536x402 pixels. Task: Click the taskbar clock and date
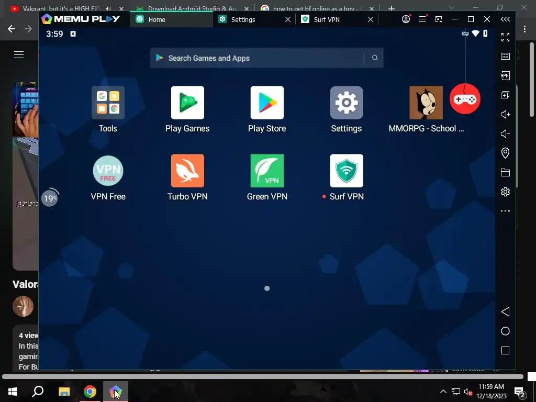click(491, 392)
